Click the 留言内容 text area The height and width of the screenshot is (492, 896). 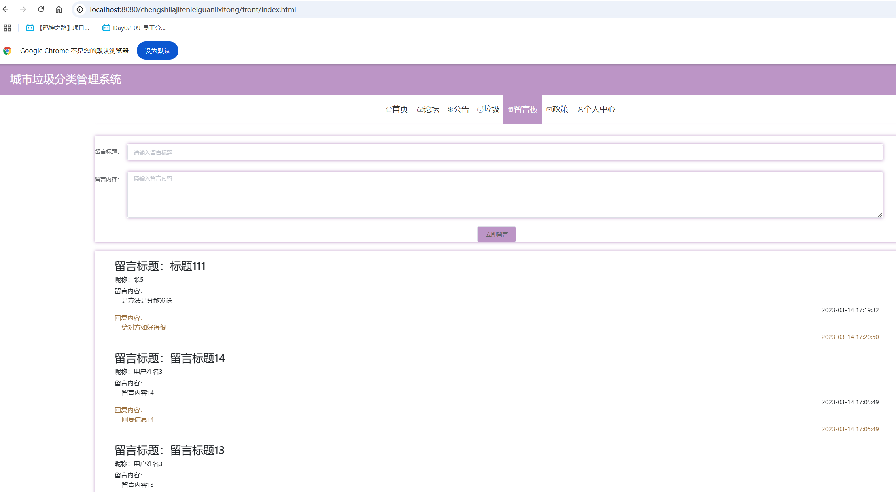[x=505, y=194]
